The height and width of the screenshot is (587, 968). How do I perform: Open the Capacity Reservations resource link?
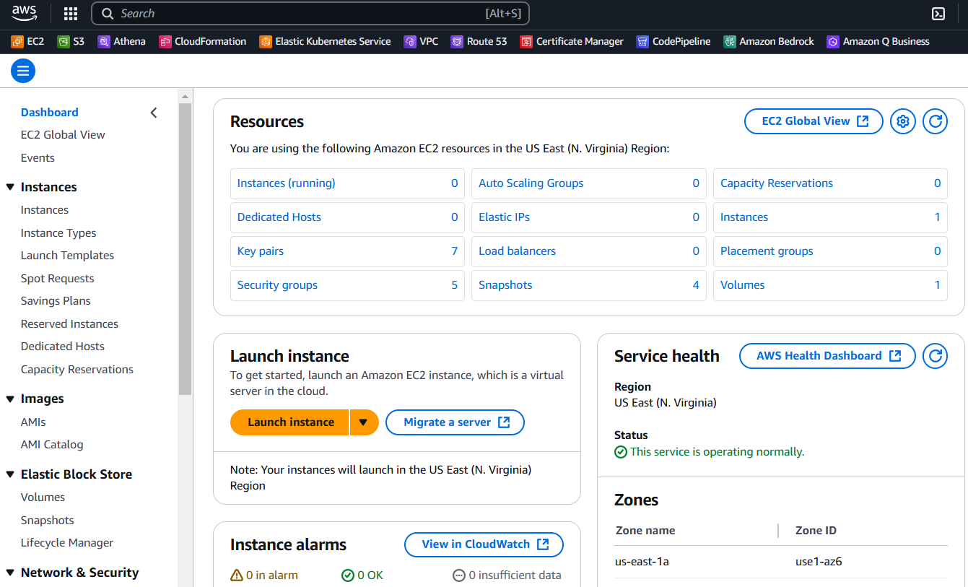[x=777, y=183]
